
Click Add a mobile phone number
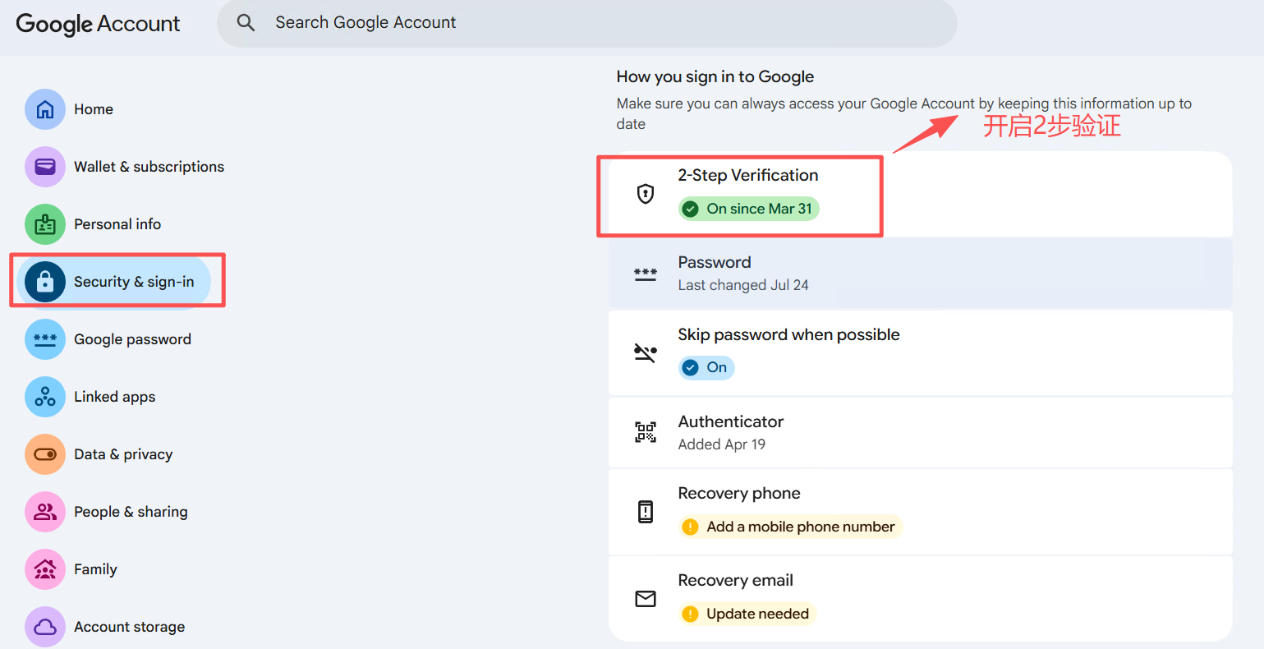point(790,527)
